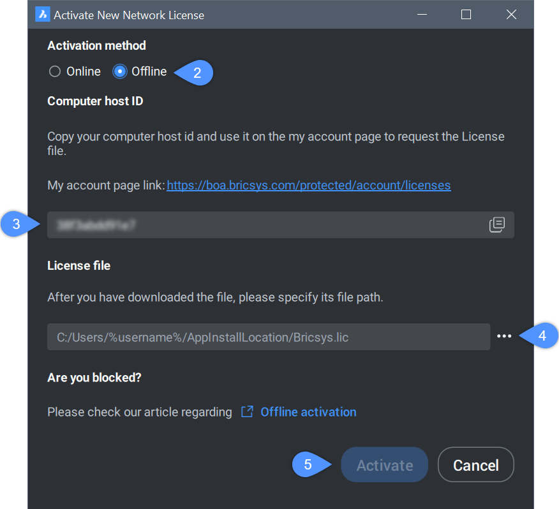Open the boa.bricsys.com account licenses link
This screenshot has height=509, width=559.
click(309, 186)
